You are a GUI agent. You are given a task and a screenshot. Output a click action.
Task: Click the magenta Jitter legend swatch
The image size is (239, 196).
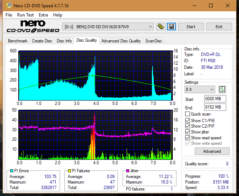[x=128, y=171]
